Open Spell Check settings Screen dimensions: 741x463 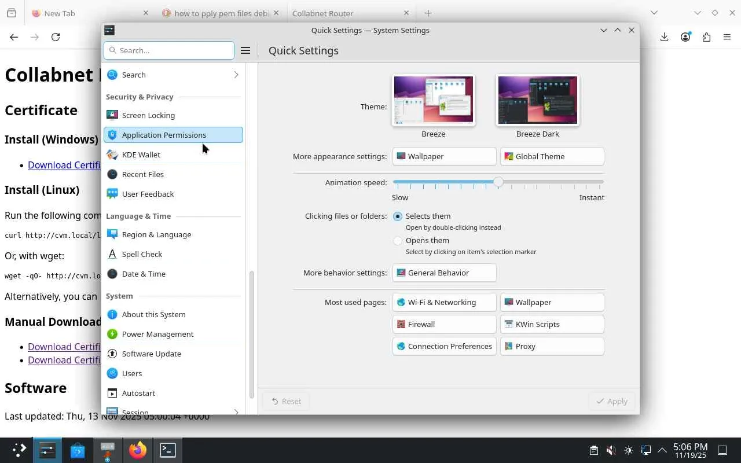click(x=173, y=254)
